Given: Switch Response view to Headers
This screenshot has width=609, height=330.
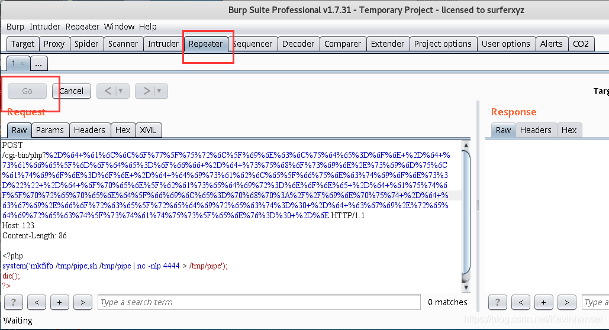Looking at the screenshot, I should pos(536,130).
